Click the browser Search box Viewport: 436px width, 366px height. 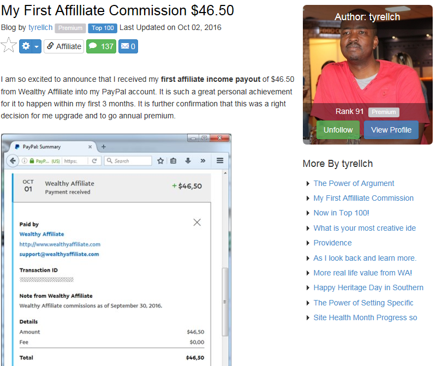coord(128,161)
